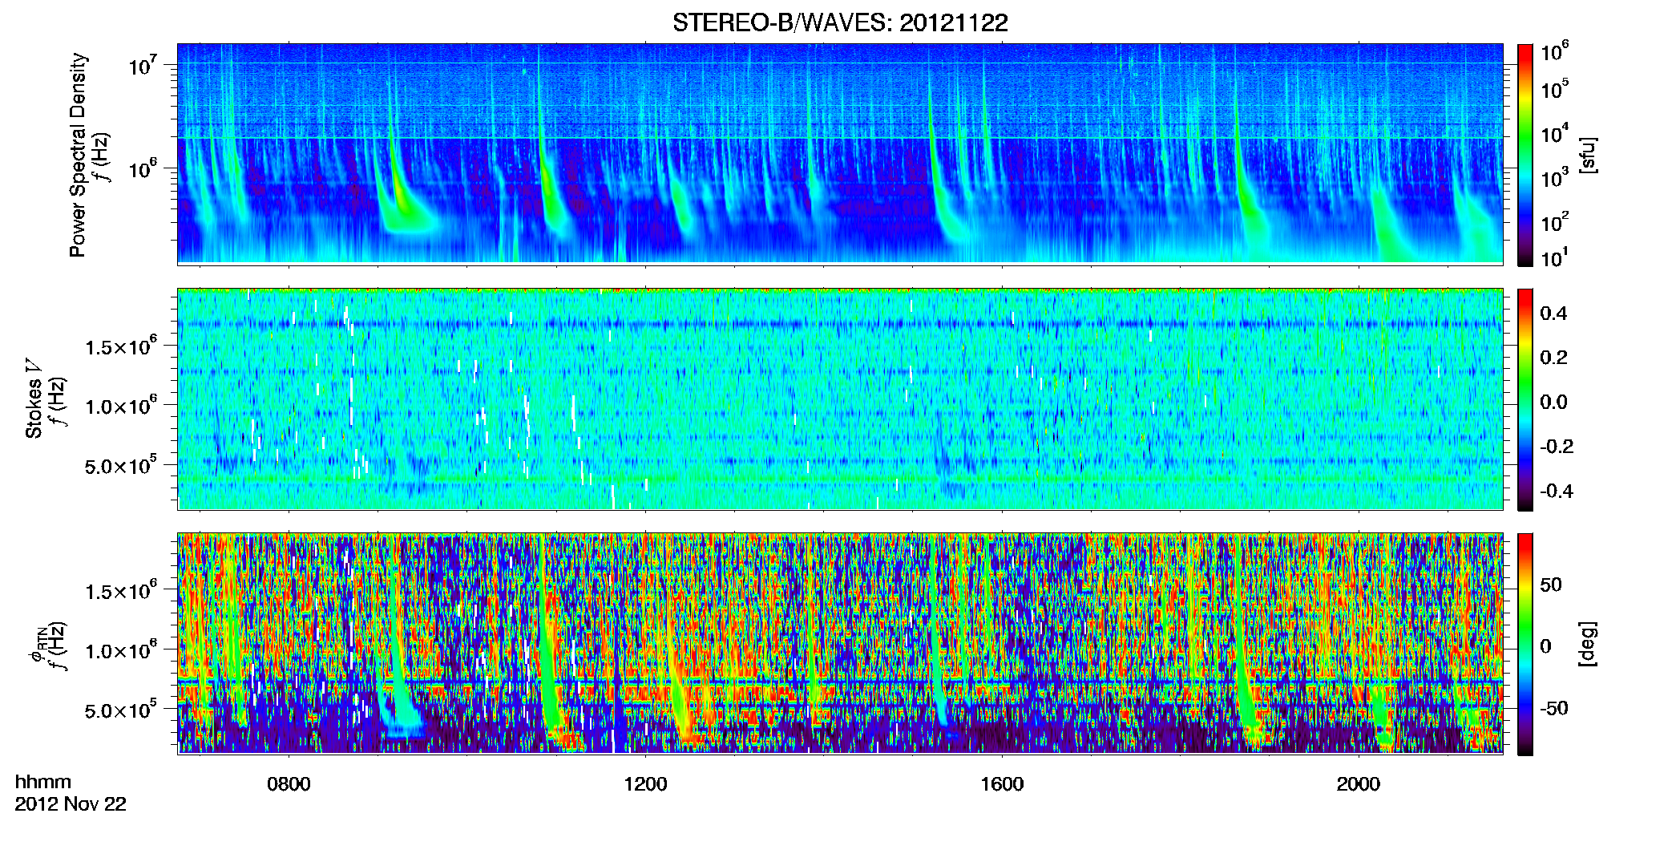Click the power spectral density spectrogram panel
This screenshot has height=866, width=1680.
tap(840, 153)
